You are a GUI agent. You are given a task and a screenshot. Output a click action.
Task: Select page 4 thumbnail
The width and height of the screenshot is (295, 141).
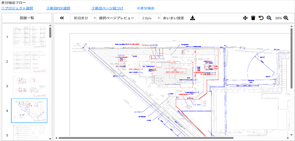click(x=29, y=111)
